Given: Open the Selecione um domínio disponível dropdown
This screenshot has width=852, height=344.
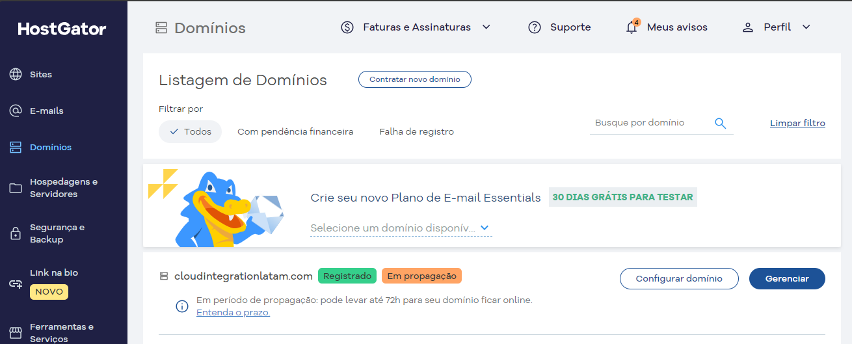Looking at the screenshot, I should click(401, 228).
